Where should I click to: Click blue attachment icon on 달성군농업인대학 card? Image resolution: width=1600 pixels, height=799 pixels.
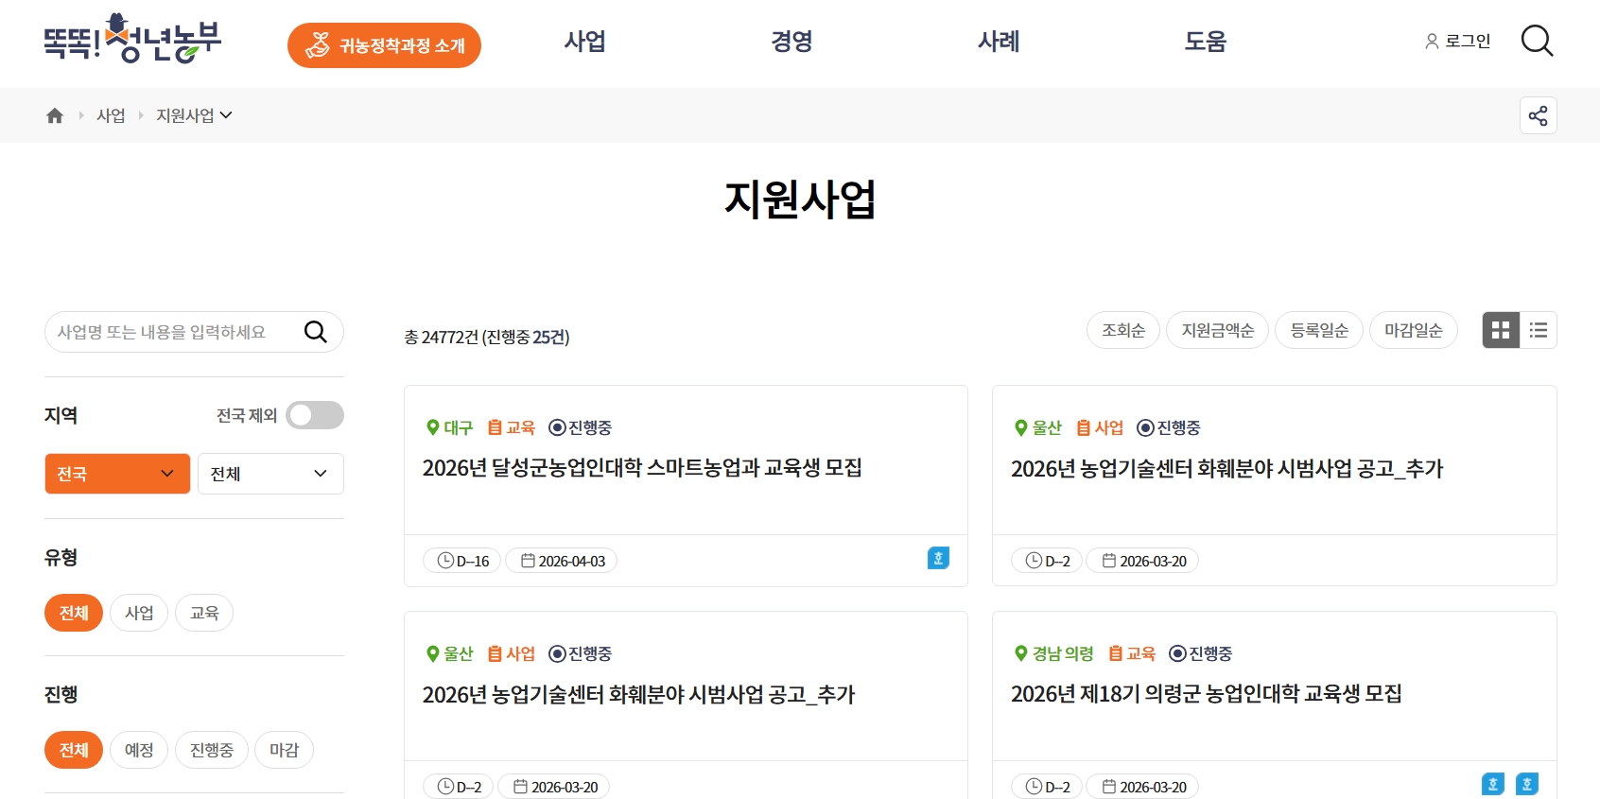click(x=938, y=558)
